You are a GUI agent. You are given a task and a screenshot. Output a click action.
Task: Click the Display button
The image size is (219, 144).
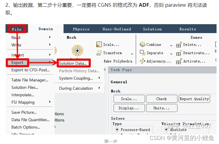tap(129, 108)
